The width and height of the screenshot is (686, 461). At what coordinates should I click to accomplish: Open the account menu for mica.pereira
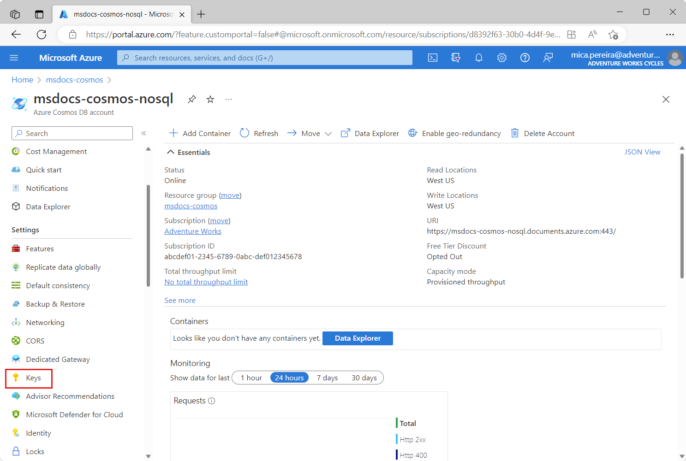[x=626, y=58]
